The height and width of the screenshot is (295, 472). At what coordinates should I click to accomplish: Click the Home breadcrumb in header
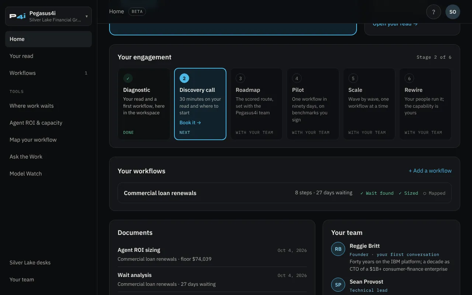(x=117, y=11)
